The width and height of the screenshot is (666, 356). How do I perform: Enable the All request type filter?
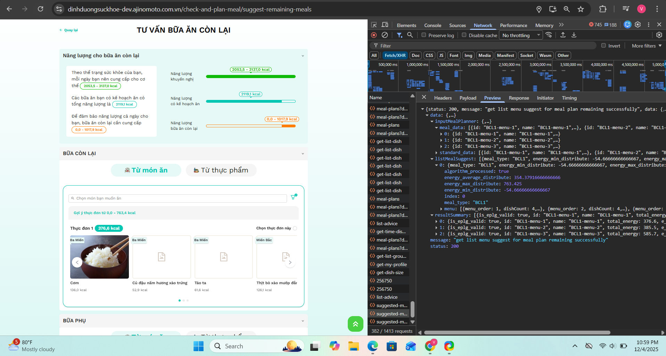[x=374, y=56]
